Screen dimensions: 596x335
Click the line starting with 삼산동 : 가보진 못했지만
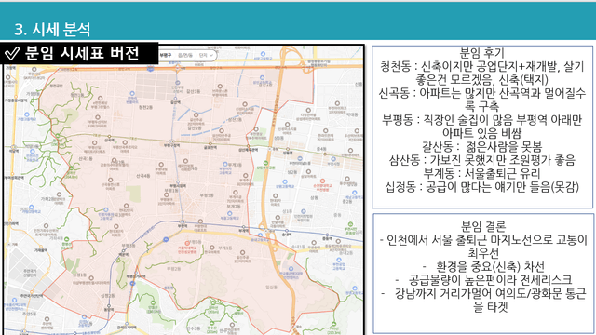(x=482, y=160)
